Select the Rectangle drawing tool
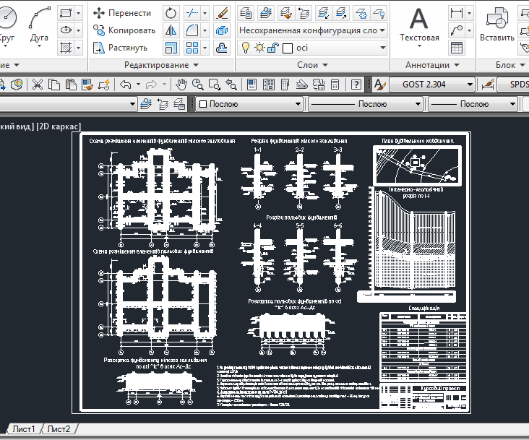 66,13
